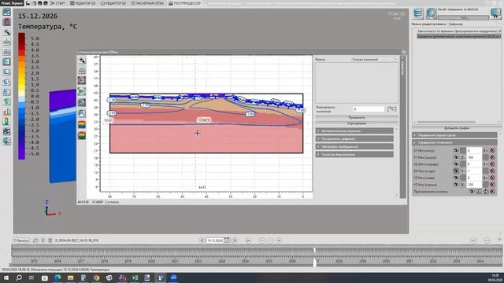The image size is (504, 283).
Task: Select the picker tool in section window toolbar
Action: (x=82, y=60)
